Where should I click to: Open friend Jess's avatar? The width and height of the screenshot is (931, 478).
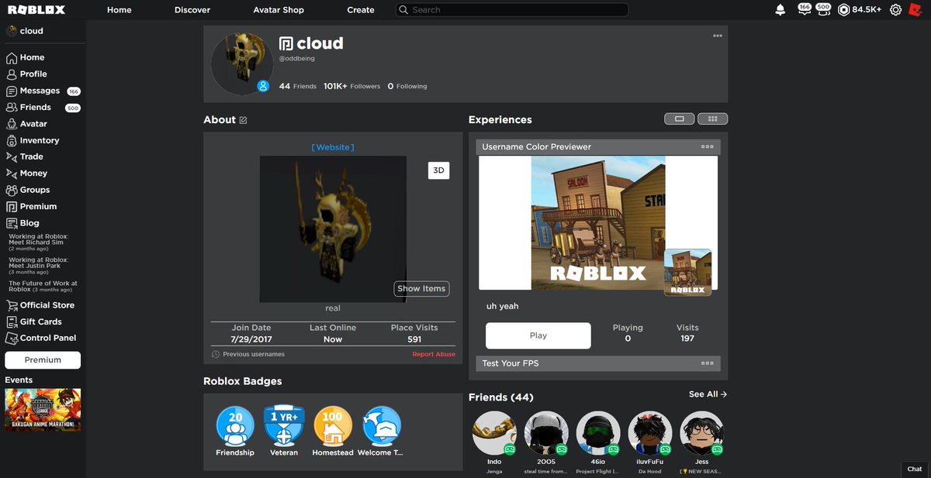click(x=702, y=433)
